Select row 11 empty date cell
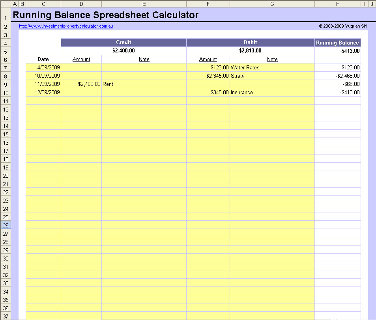 point(43,100)
